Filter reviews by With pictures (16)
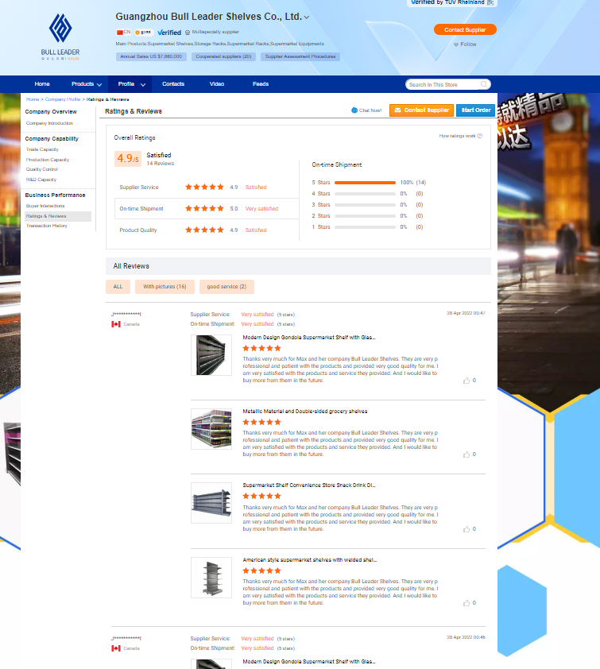600x669 pixels. pyautogui.click(x=165, y=286)
